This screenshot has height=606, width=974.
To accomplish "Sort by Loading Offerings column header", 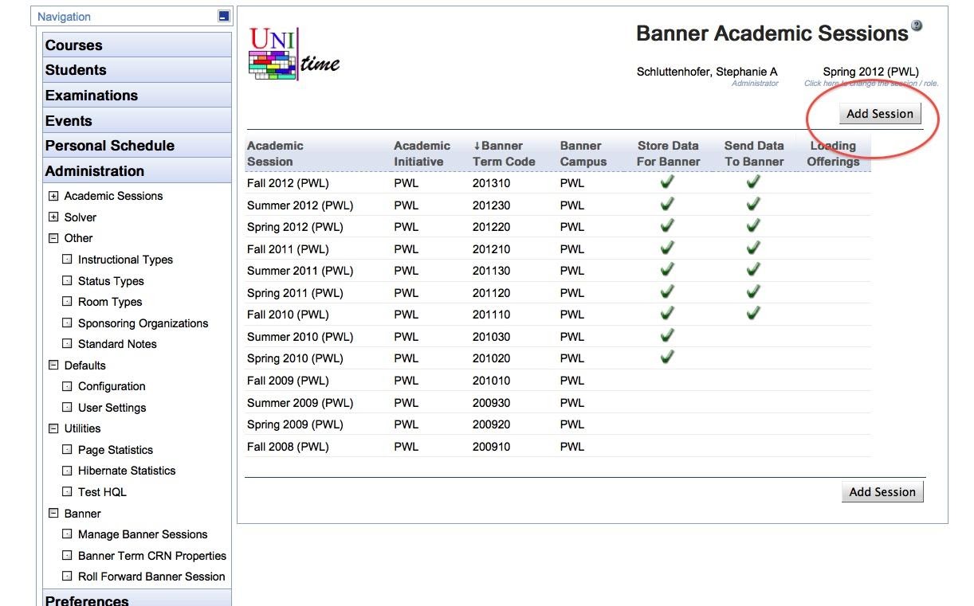I will point(833,154).
